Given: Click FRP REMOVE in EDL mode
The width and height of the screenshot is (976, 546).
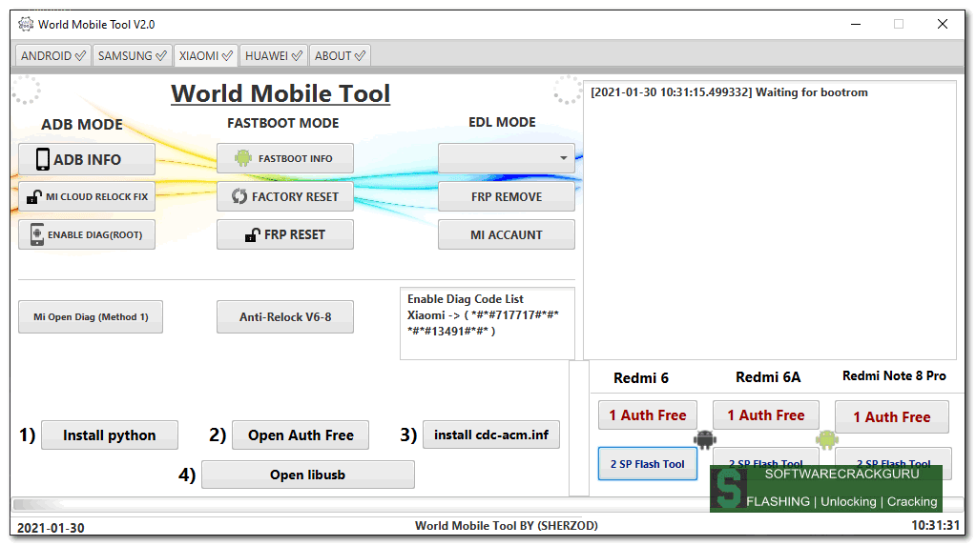Looking at the screenshot, I should click(506, 196).
